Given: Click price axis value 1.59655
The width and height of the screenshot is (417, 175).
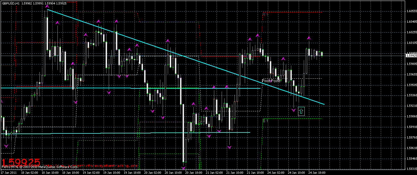Looking at the screenshot, I should tap(411, 75).
